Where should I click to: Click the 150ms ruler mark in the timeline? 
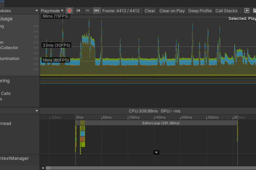pyautogui.click(x=160, y=117)
